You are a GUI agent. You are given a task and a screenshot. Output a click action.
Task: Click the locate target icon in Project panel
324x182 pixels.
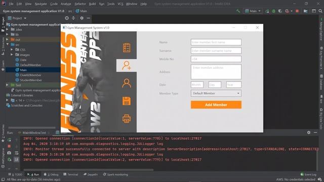(67, 18)
